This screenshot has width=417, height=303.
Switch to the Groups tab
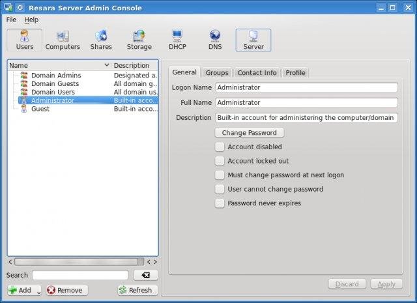pos(217,72)
